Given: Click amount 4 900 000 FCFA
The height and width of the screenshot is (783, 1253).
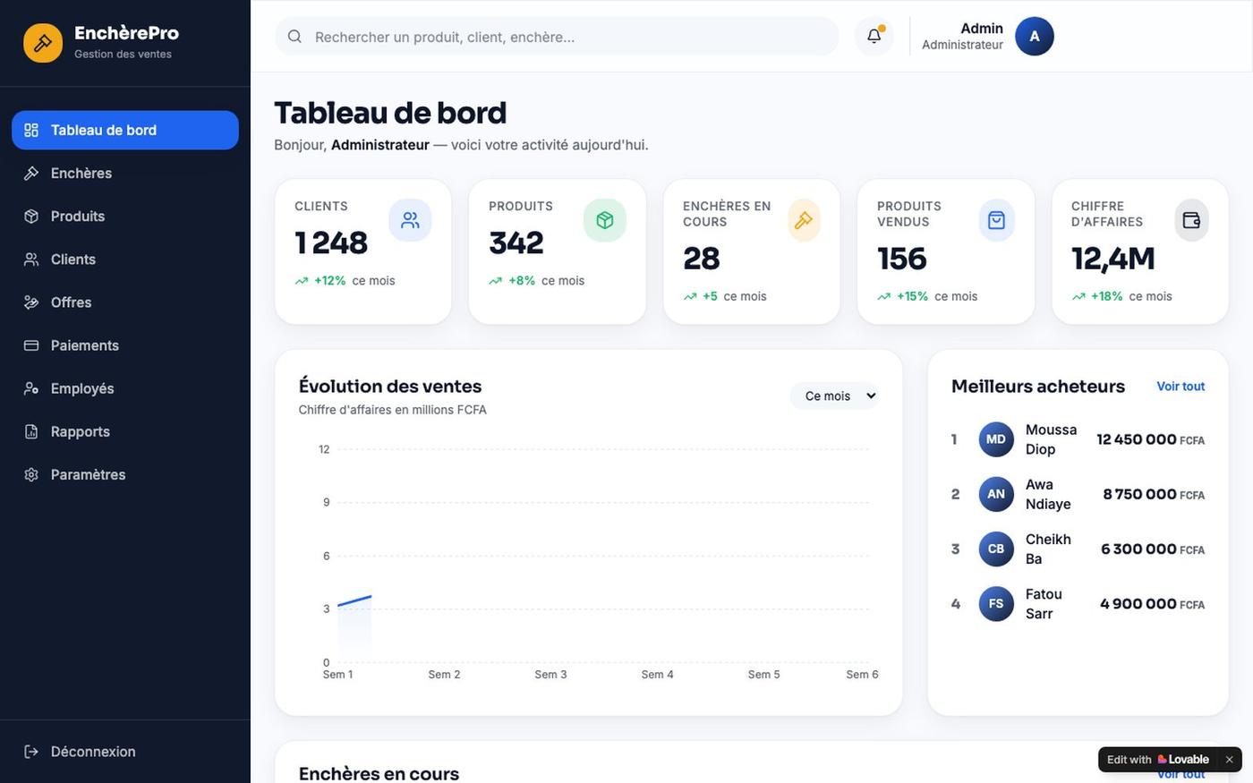Looking at the screenshot, I should point(1152,604).
